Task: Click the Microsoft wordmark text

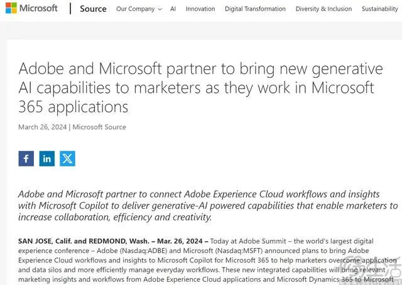Action: point(38,8)
